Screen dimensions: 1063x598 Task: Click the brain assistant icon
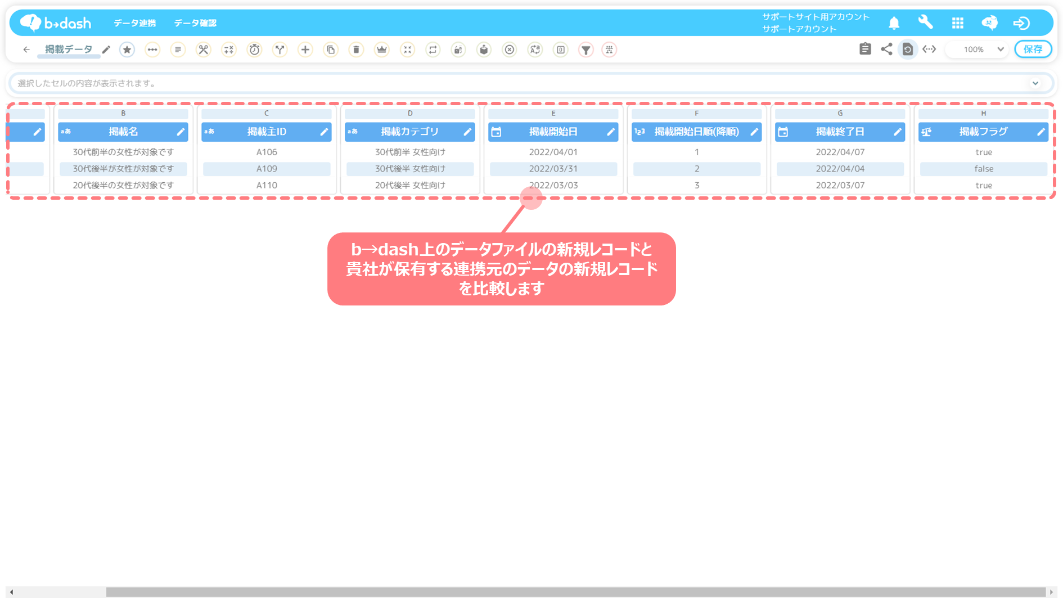pos(989,23)
